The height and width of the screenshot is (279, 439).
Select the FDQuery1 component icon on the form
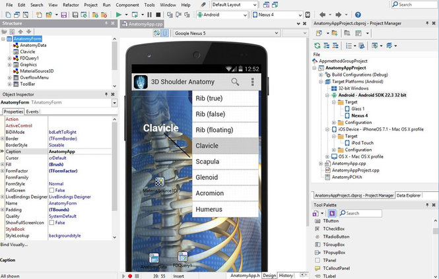[183, 257]
